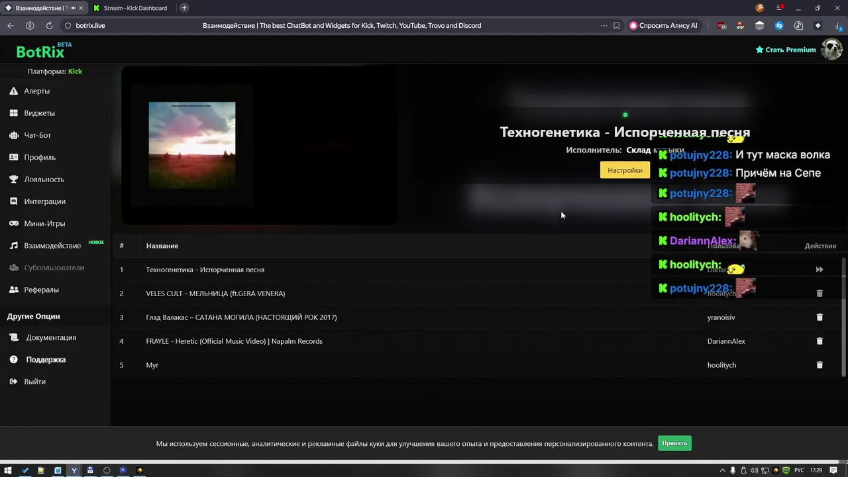The height and width of the screenshot is (477, 848).
Task: Open the Виджеты widgets icon in sidebar
Action: [13, 113]
